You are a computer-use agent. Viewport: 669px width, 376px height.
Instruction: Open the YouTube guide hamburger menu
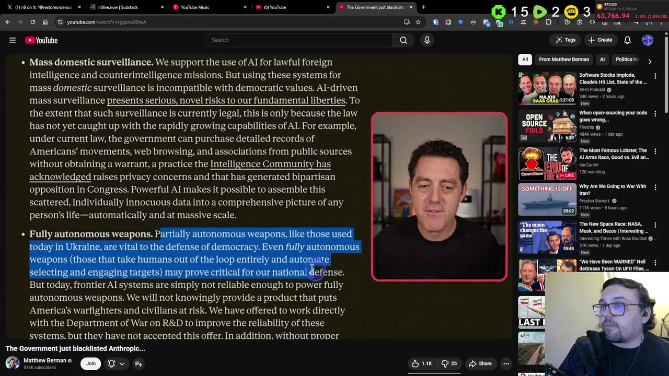tap(13, 40)
